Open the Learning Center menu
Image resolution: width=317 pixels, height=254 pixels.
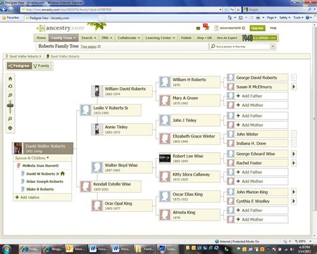point(160,38)
